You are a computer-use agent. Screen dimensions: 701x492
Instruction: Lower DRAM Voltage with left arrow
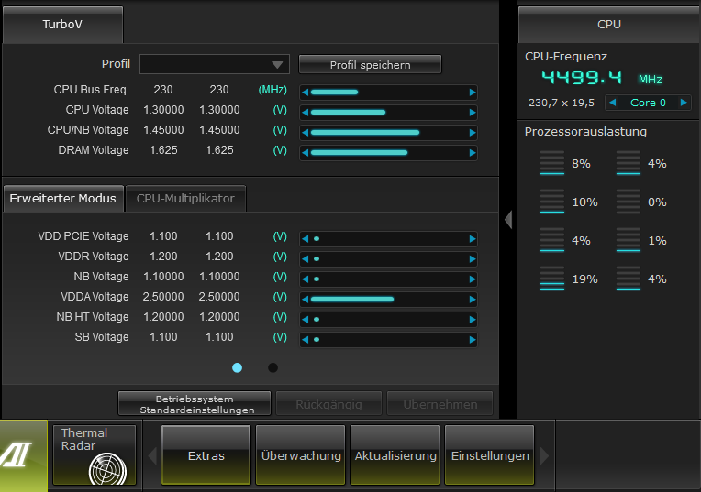305,153
